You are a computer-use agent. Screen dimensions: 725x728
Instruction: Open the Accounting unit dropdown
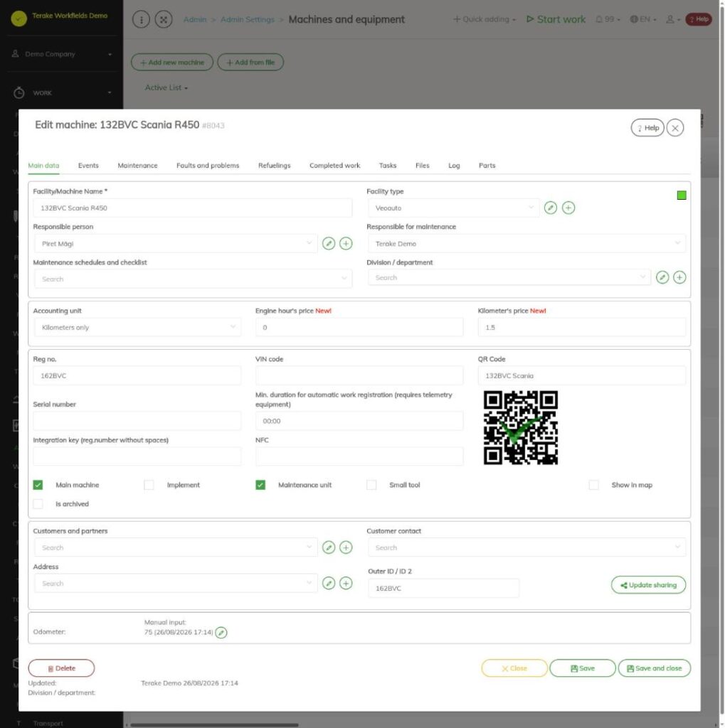coord(137,327)
